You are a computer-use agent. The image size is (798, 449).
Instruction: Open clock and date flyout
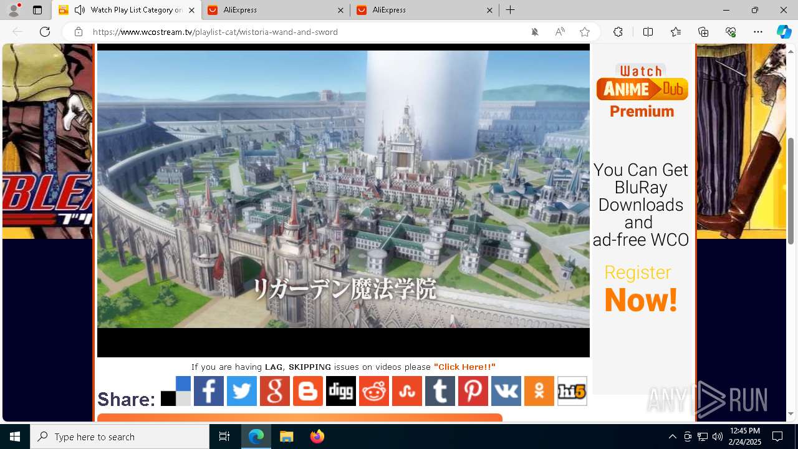point(745,437)
